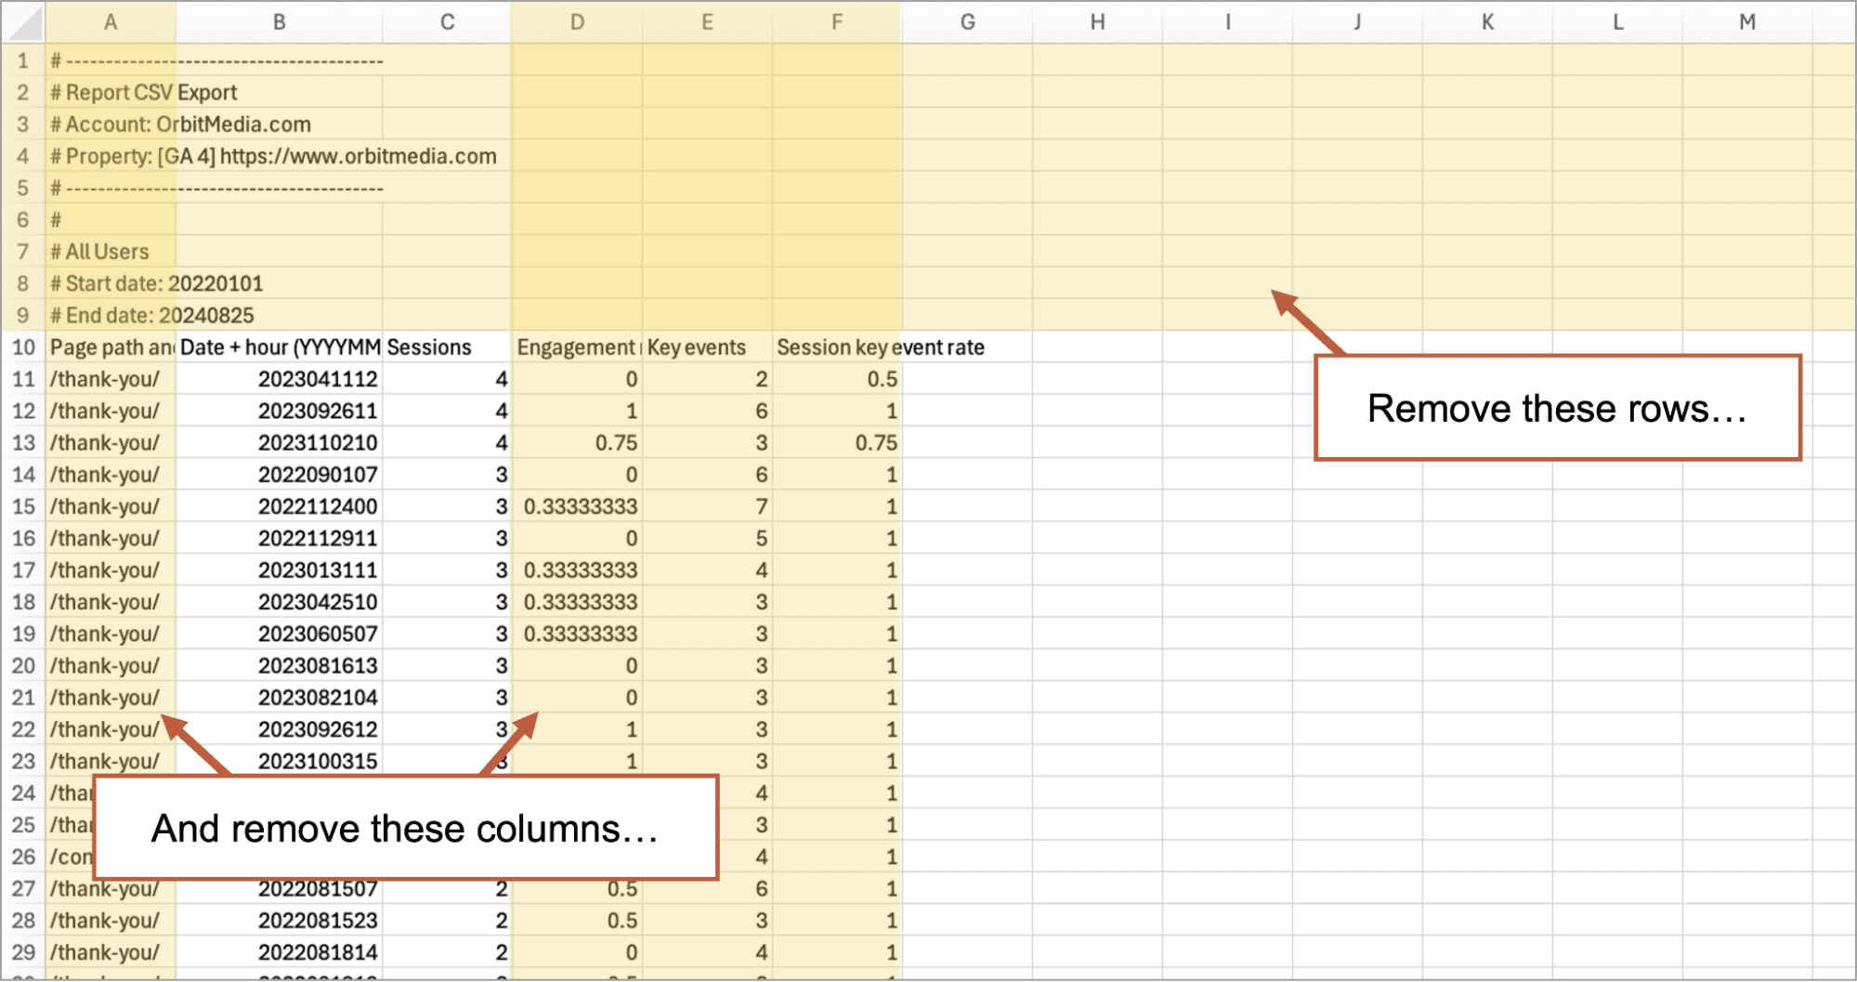Click date cell 2022112911

[x=279, y=538]
